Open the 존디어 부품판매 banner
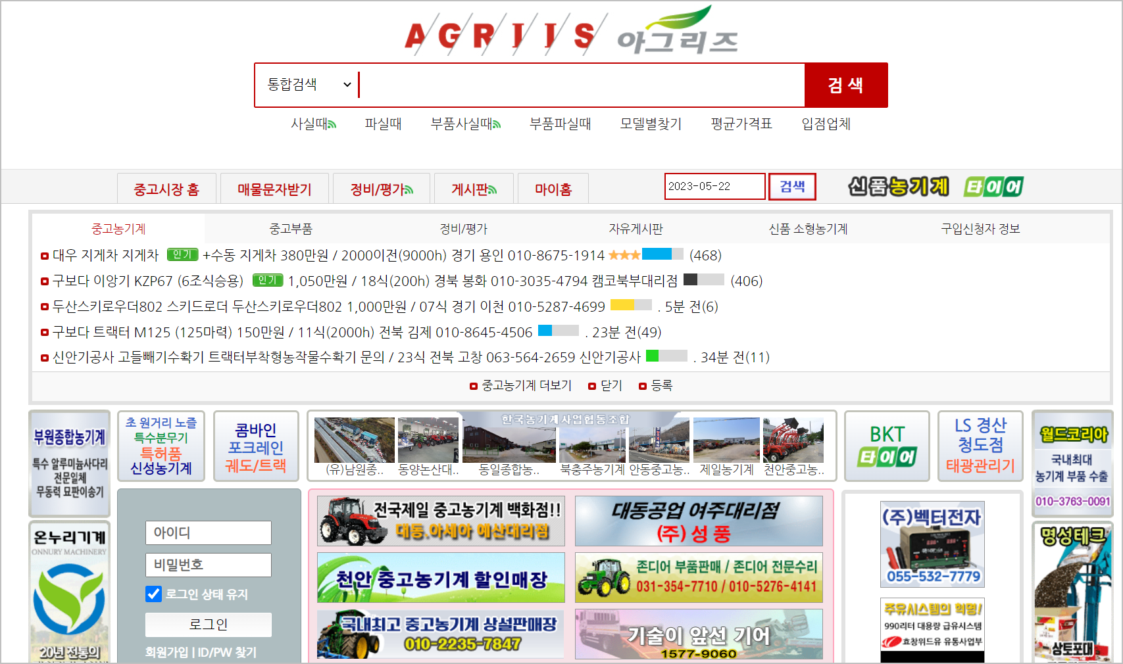This screenshot has height=664, width=1123. (x=699, y=578)
